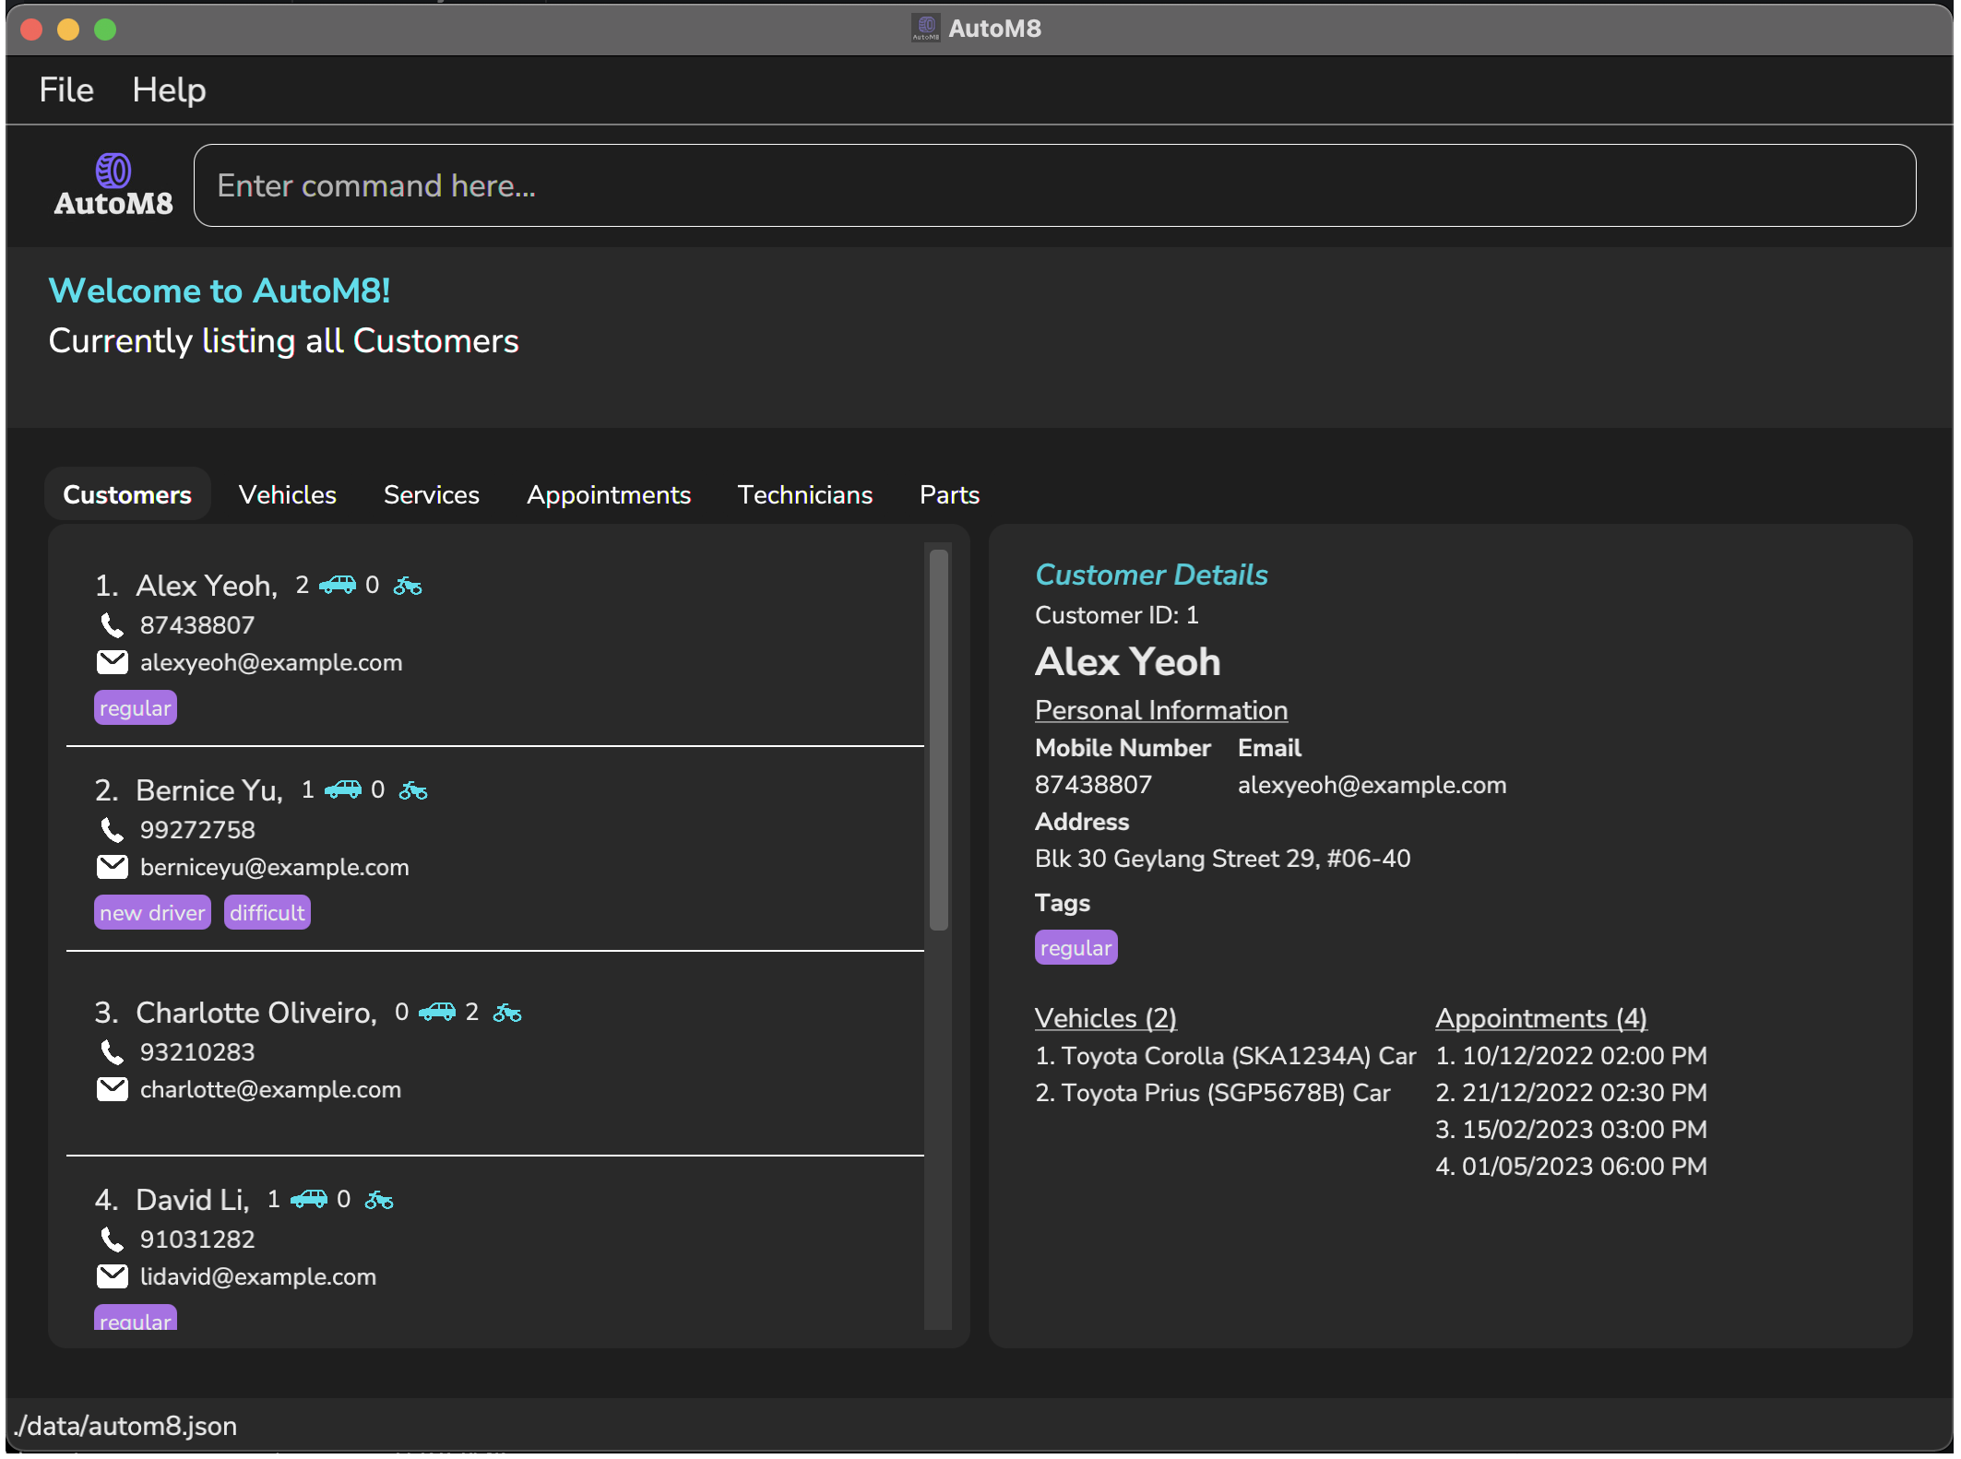Click the Customer ID: 1 label
Viewport: 1961px width, 1459px height.
point(1116,615)
